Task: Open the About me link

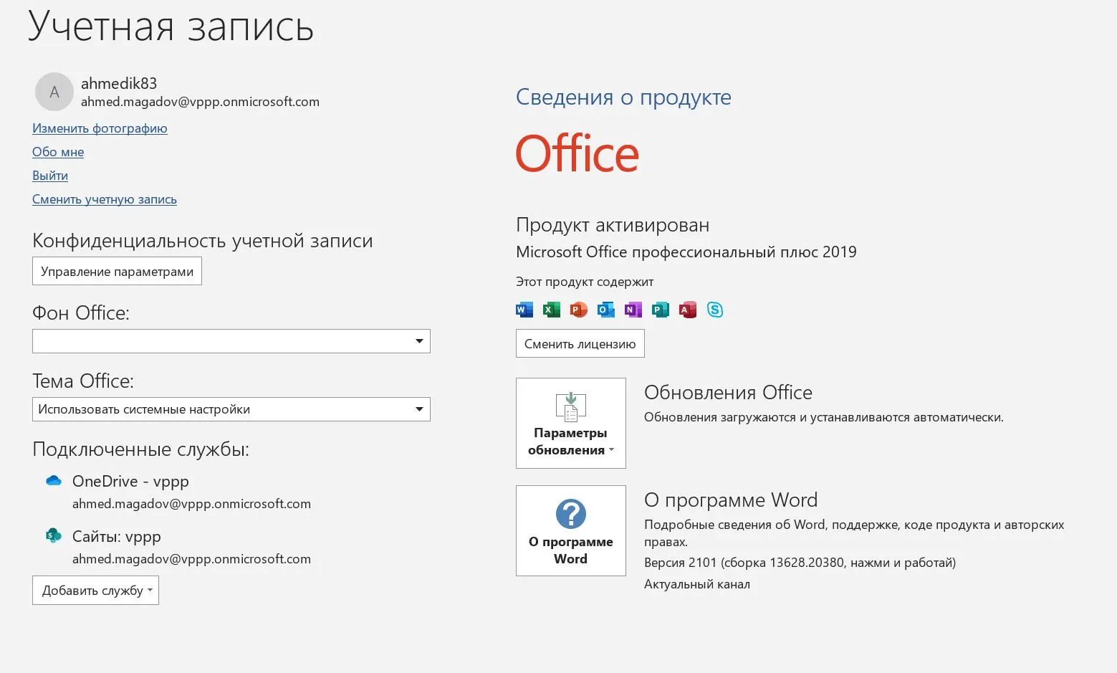Action: pyautogui.click(x=58, y=152)
